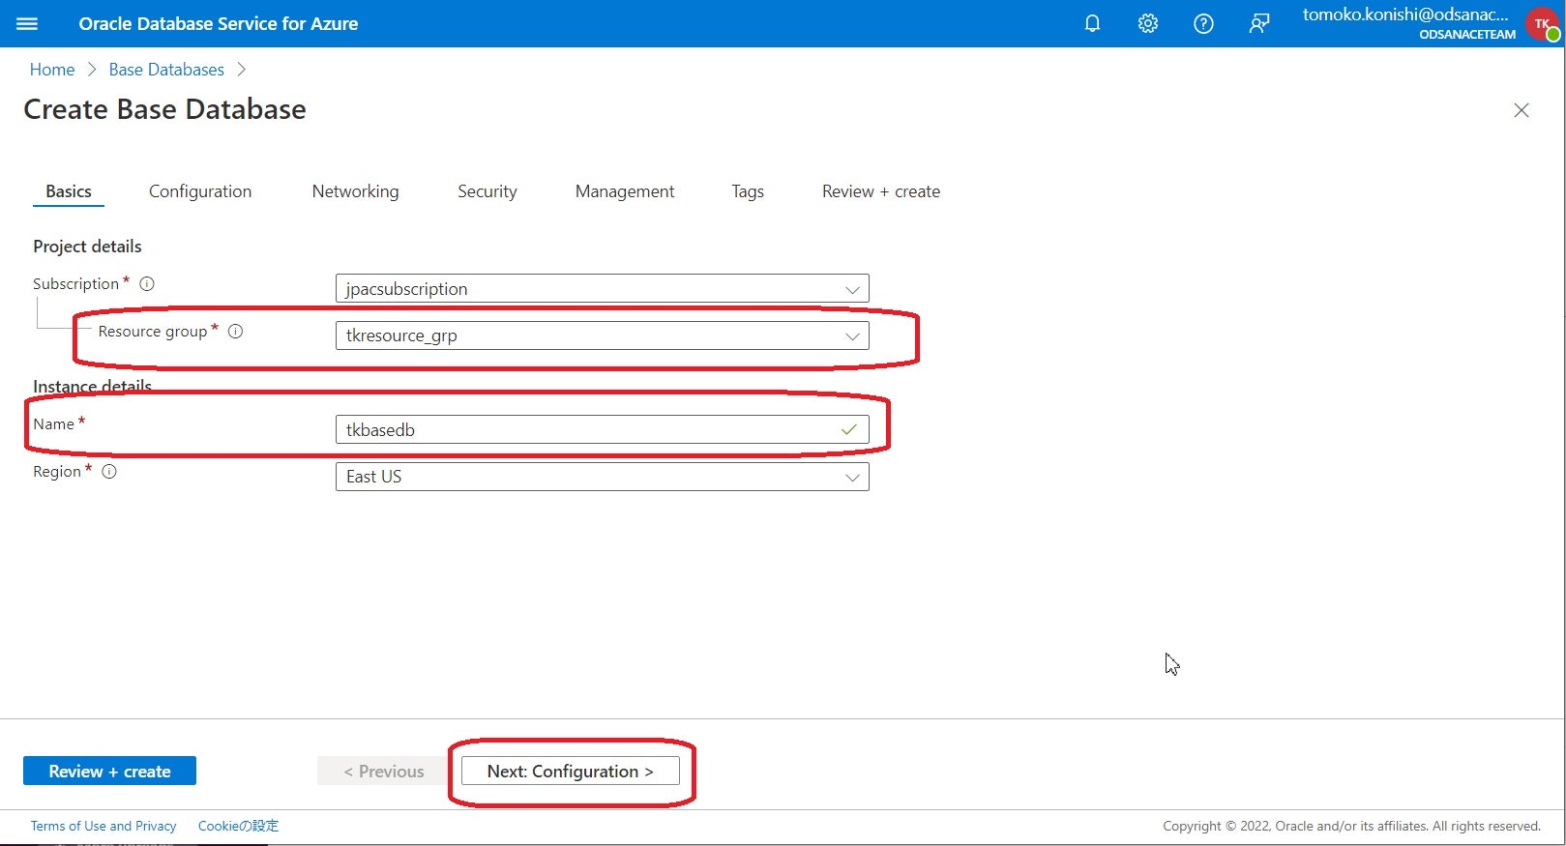Click Oracle Database Service for Azure title
This screenshot has height=846, width=1566.
tap(219, 23)
